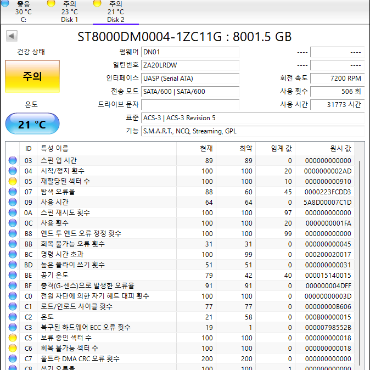The width and height of the screenshot is (370, 370).
Task: Click blue status icon for attribute BF
Action: click(x=13, y=286)
